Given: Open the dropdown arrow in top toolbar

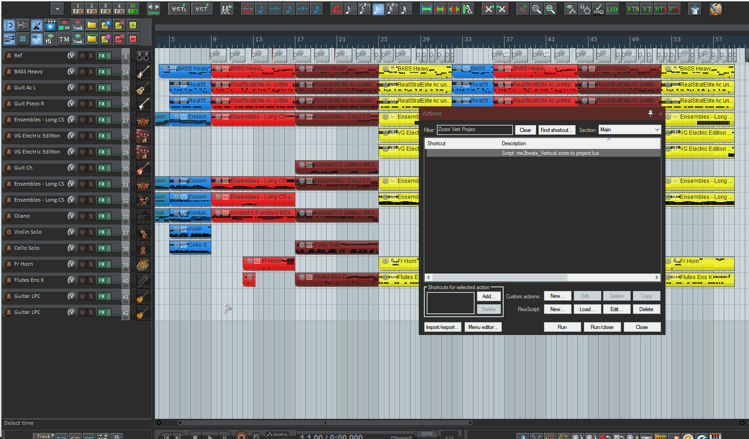Looking at the screenshot, I should click(57, 9).
